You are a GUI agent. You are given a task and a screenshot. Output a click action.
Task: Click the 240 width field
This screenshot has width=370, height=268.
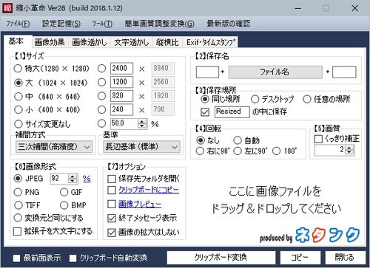tap(121, 109)
